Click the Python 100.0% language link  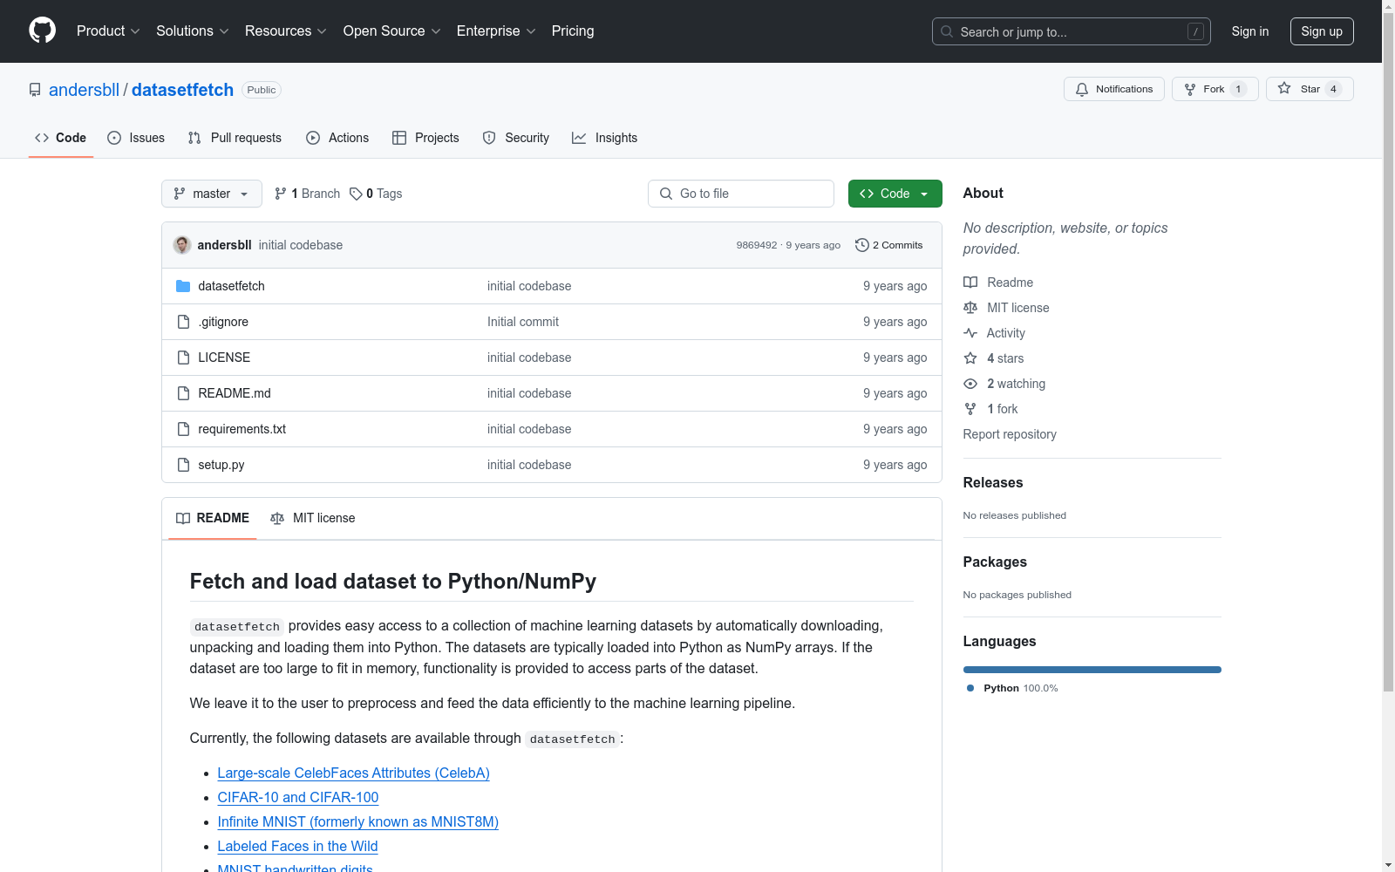[1013, 688]
